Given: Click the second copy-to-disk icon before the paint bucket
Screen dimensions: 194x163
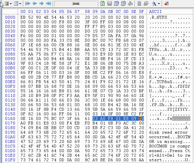Looking at the screenshot, I should click(123, 3).
